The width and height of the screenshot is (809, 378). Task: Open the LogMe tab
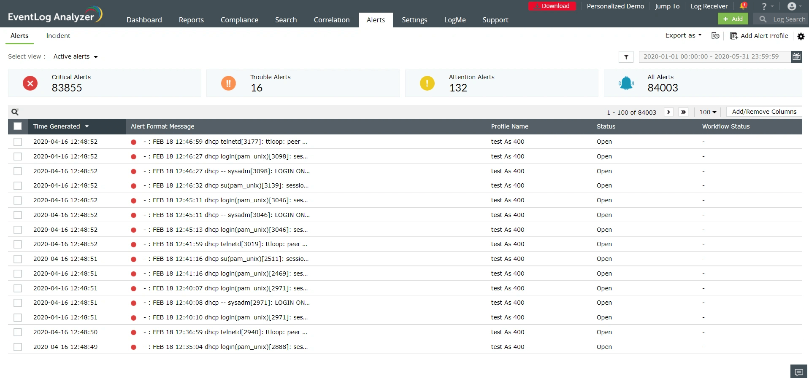pos(455,20)
